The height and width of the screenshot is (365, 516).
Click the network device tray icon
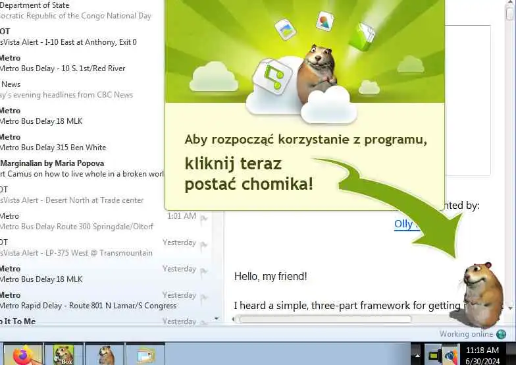point(435,356)
